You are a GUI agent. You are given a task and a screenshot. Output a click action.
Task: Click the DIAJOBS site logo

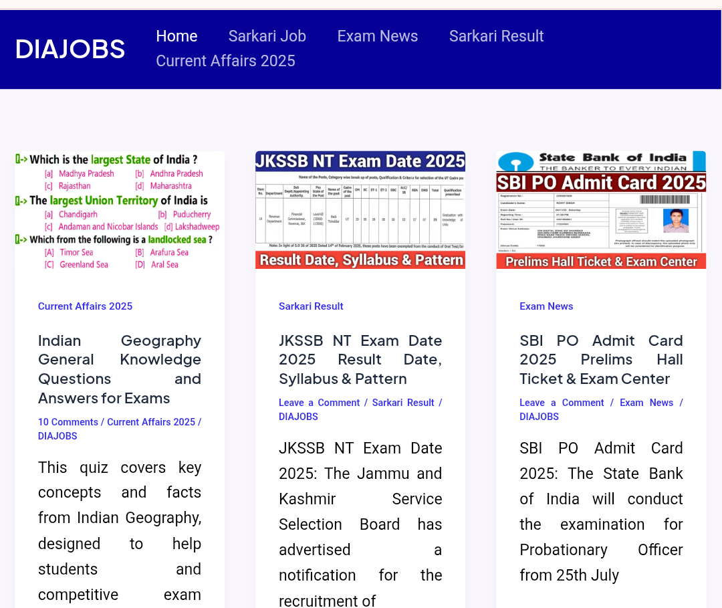tap(70, 49)
